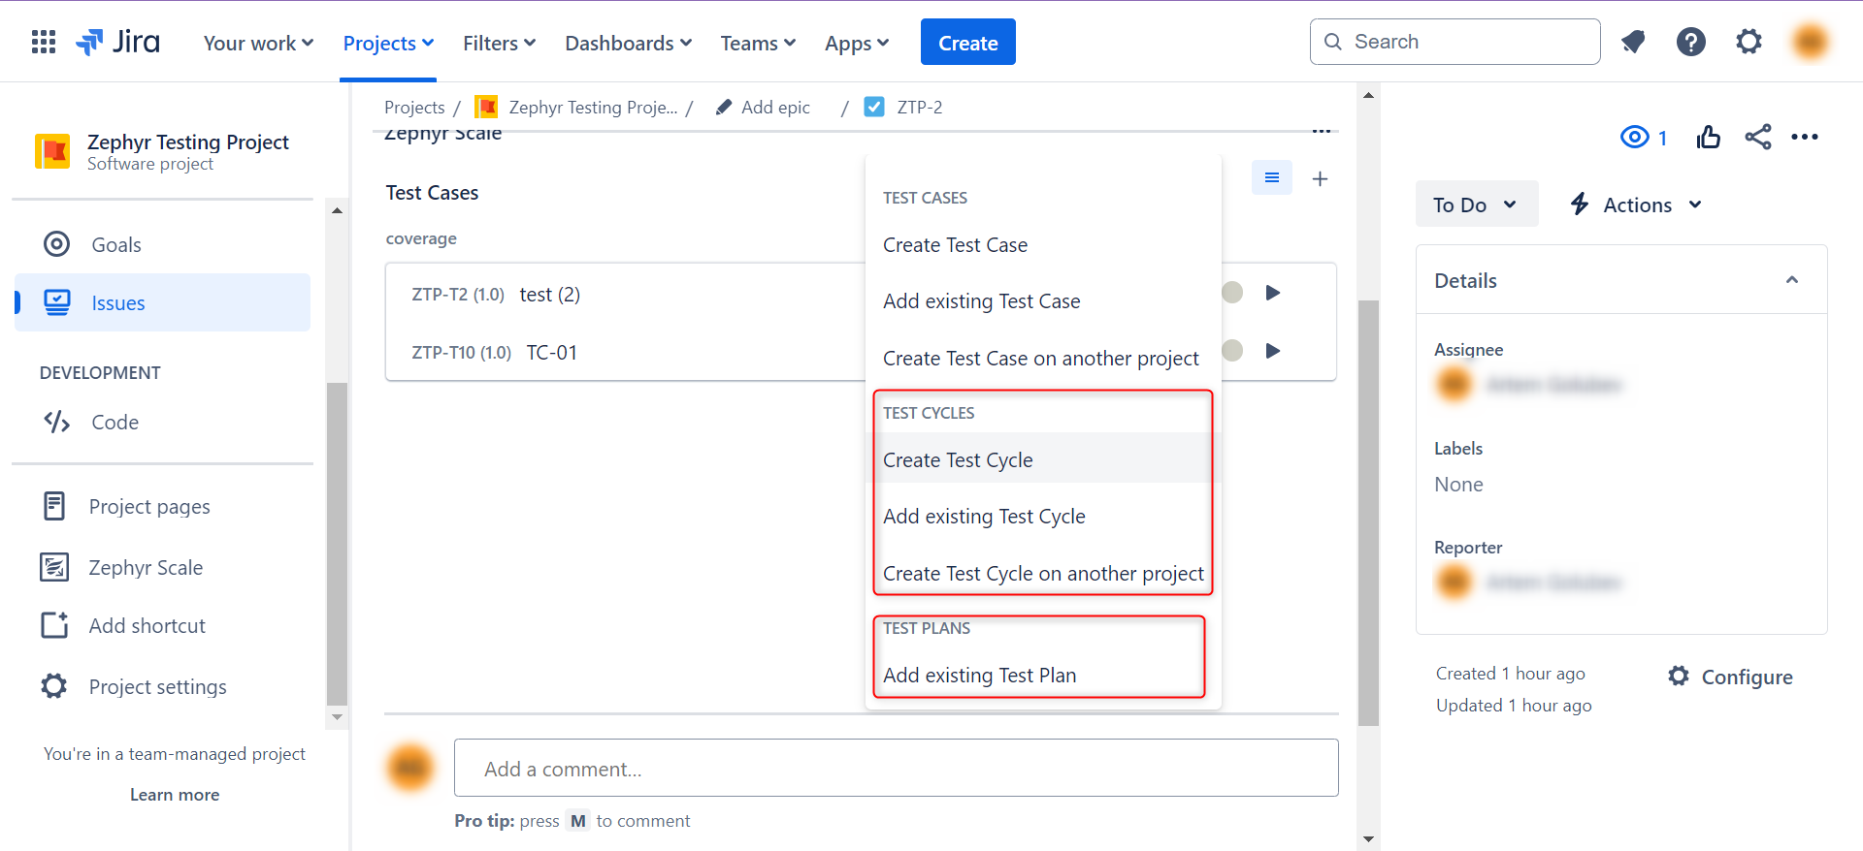1863x851 pixels.
Task: Click the ZTP-2 issue type checkbox icon
Action: click(x=874, y=108)
